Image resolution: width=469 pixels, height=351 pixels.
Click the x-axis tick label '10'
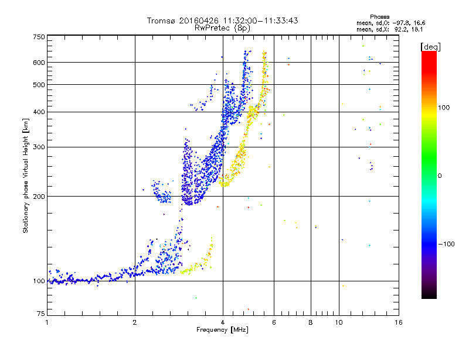(339, 322)
